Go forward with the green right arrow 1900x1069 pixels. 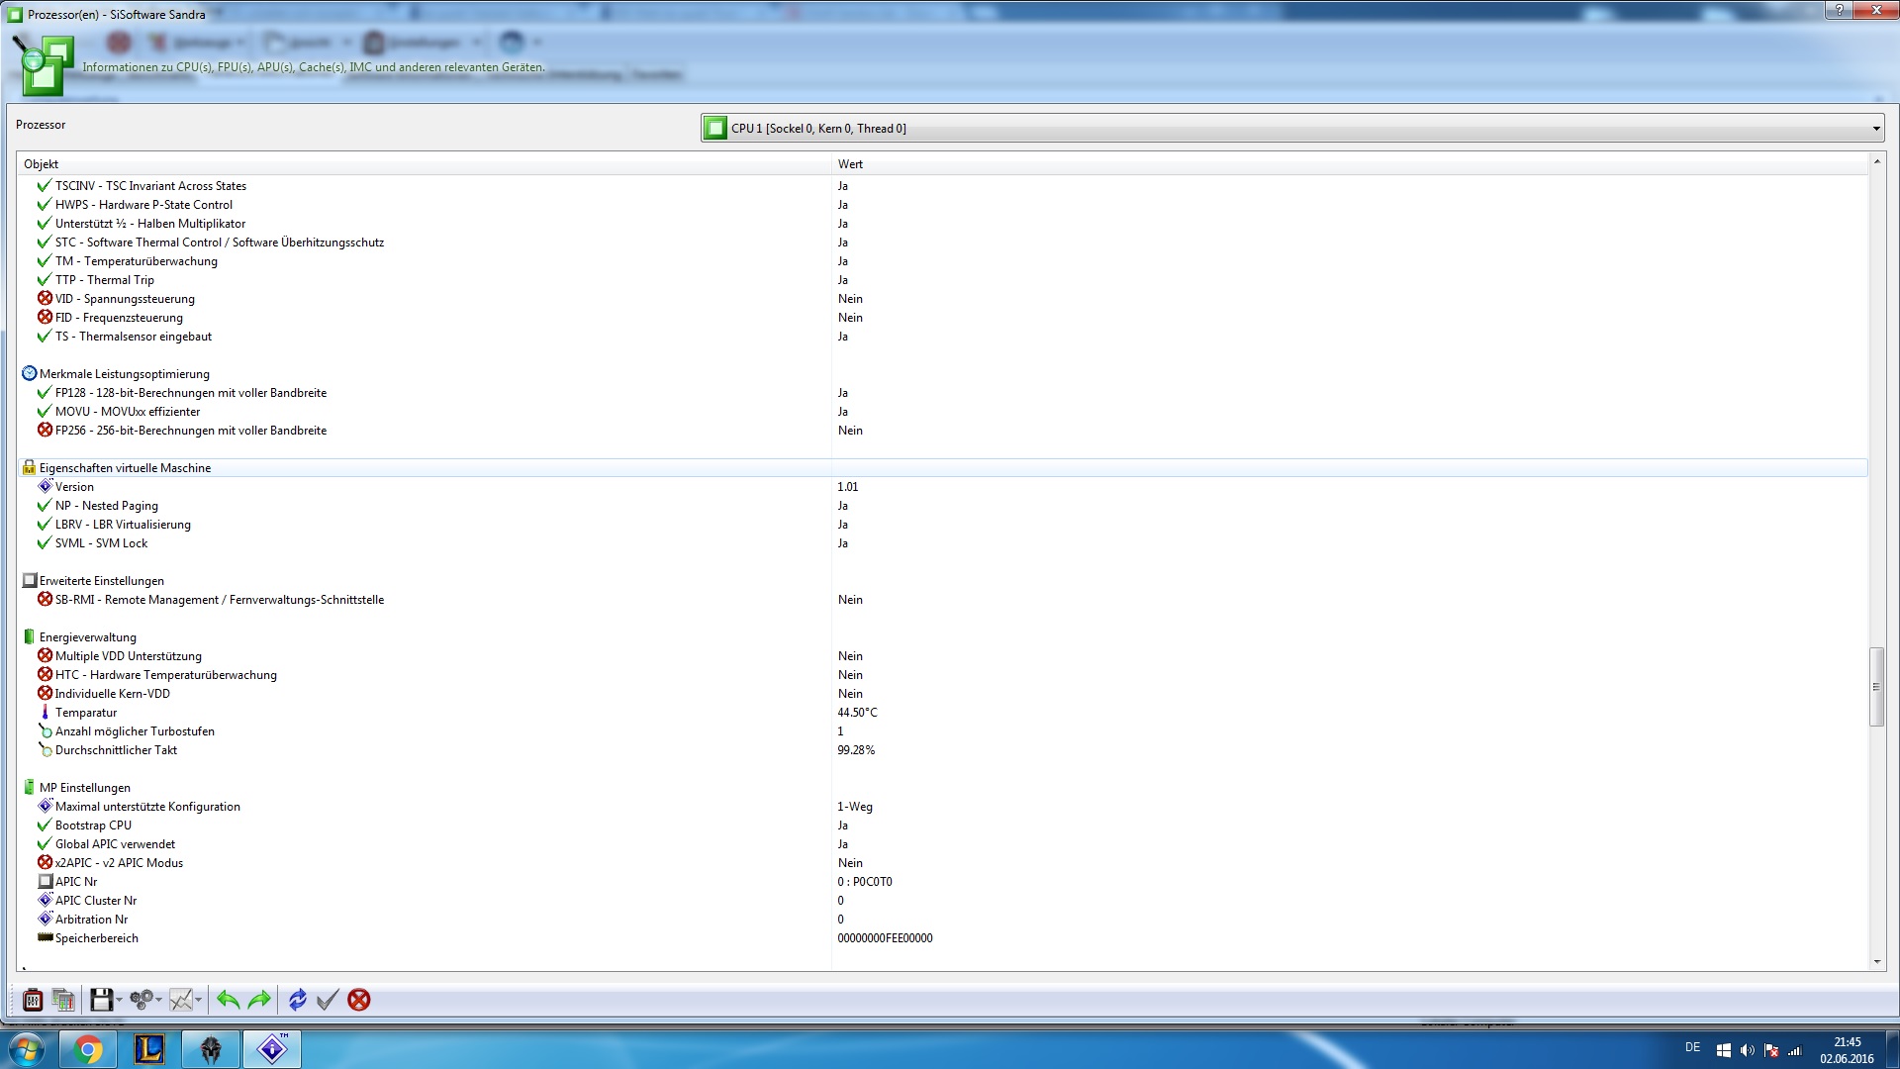click(259, 1000)
